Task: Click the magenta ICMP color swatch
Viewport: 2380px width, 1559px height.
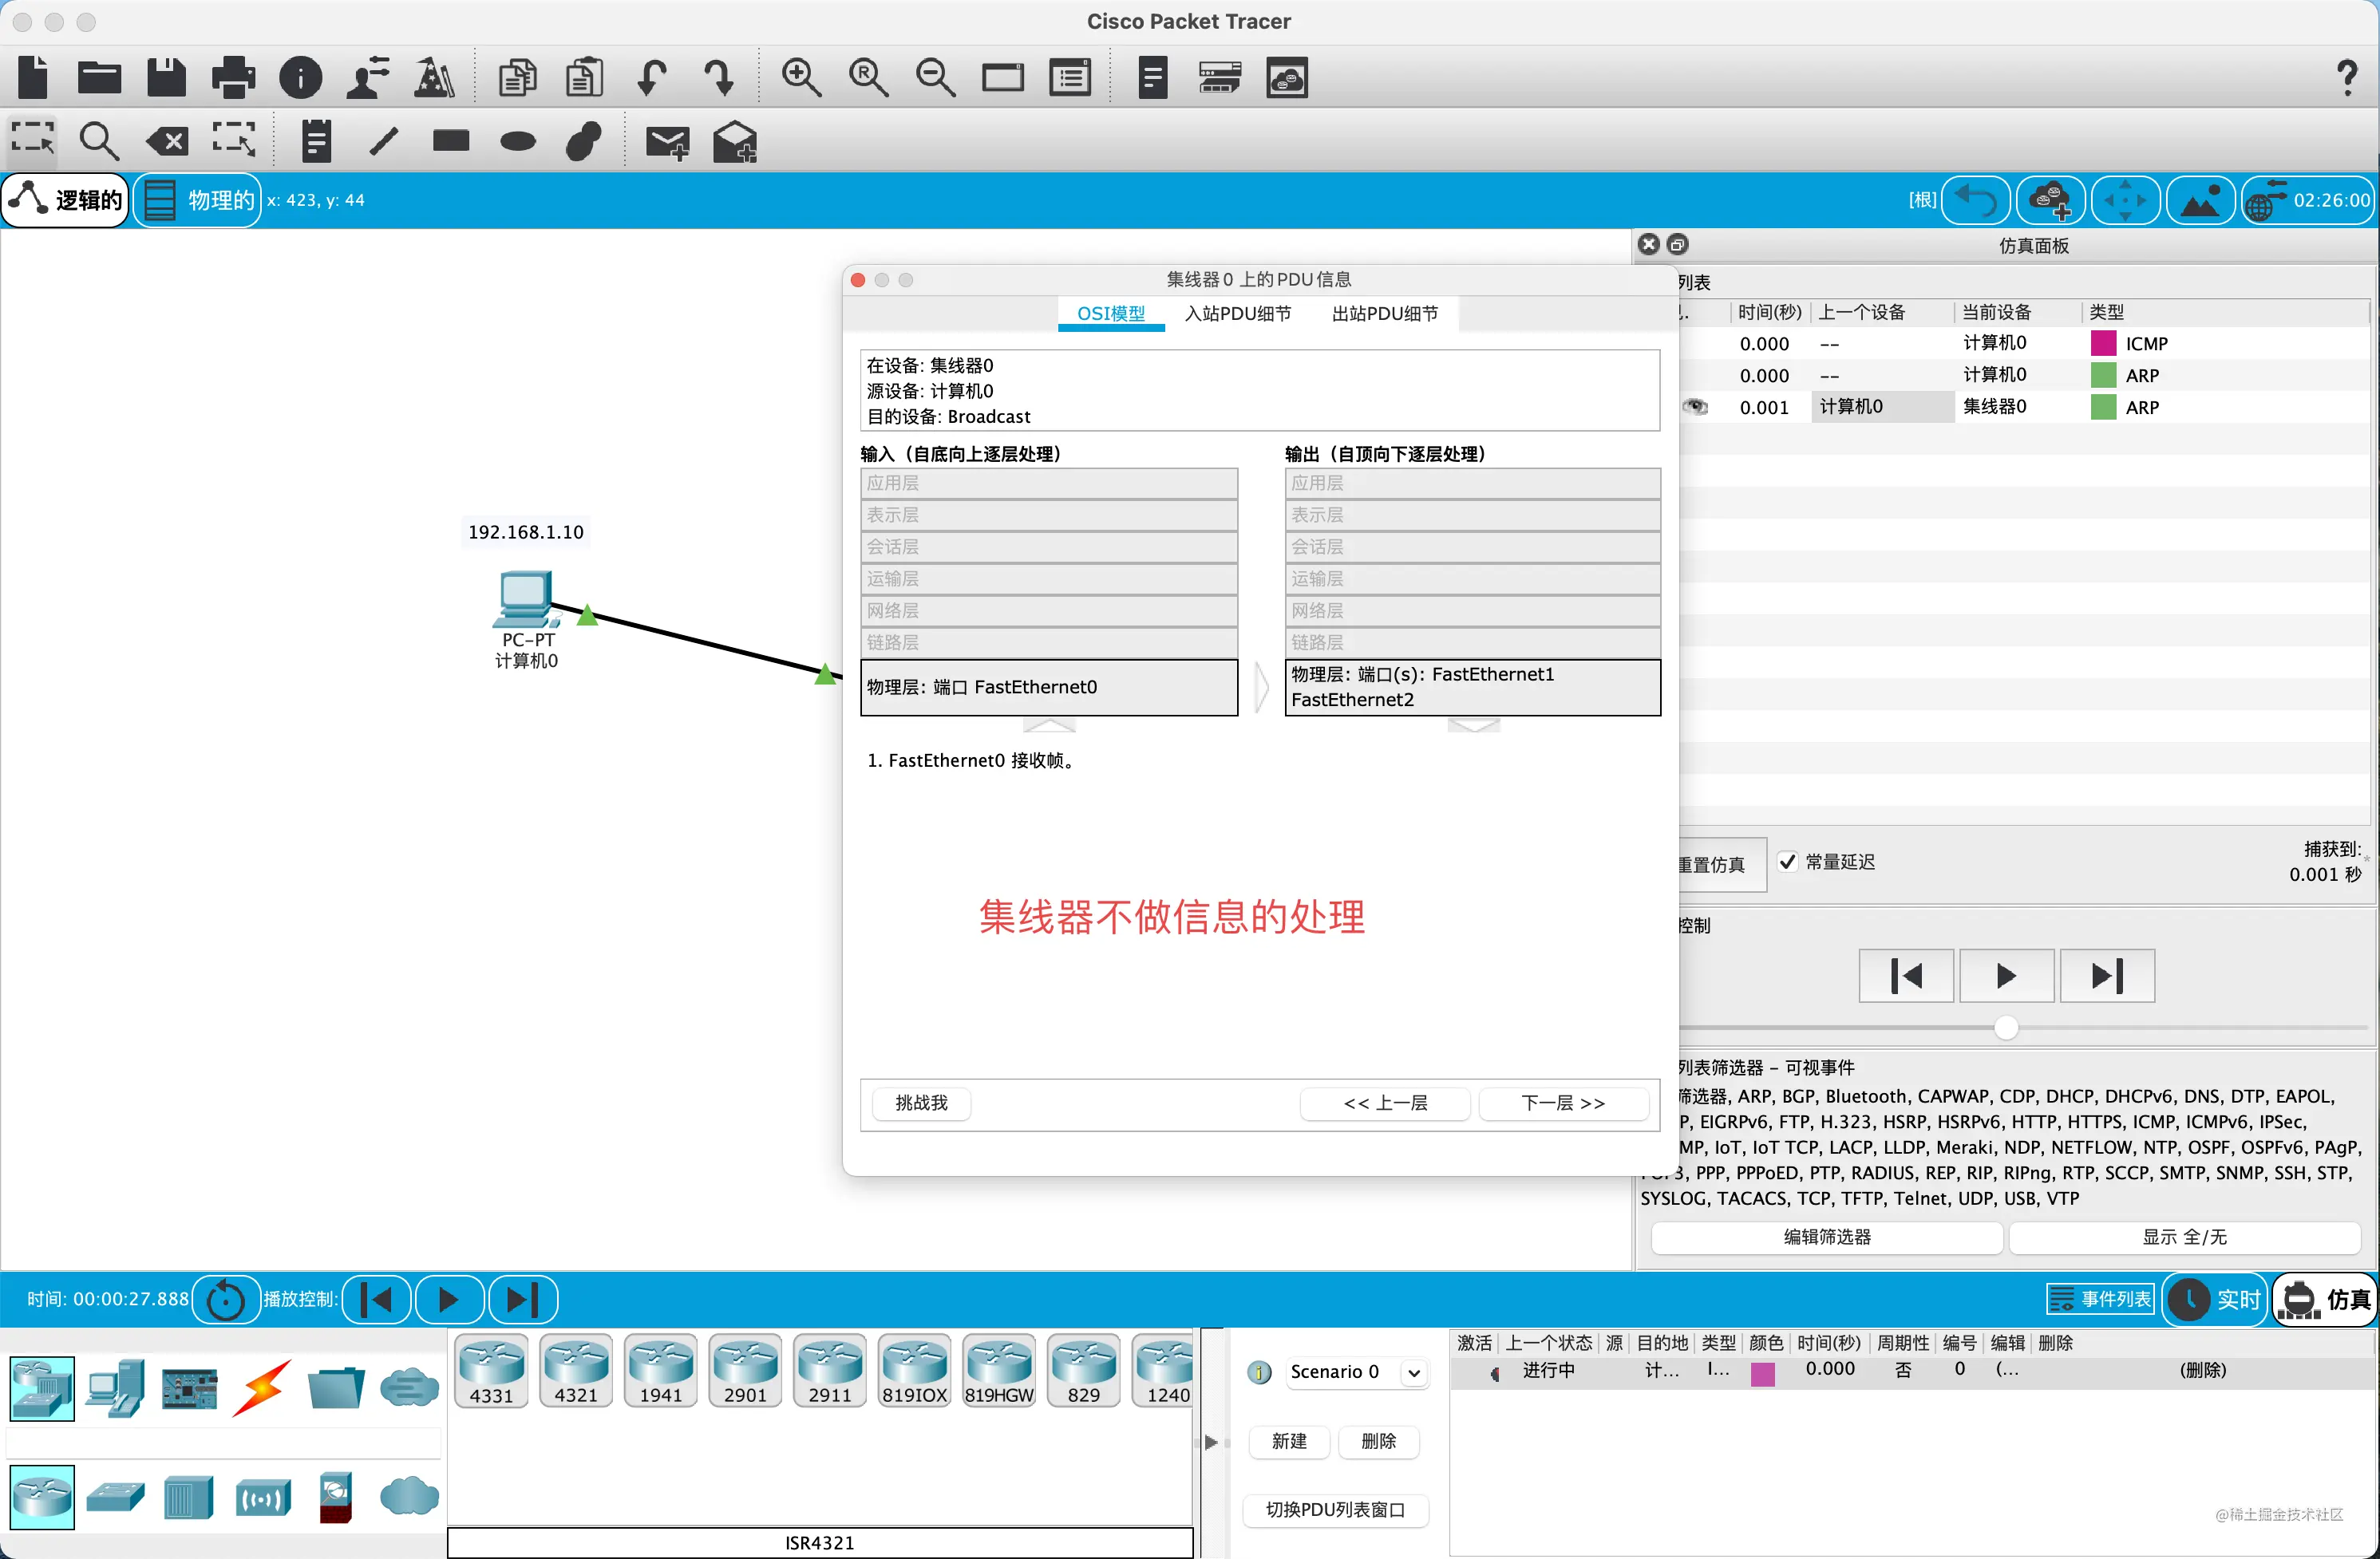Action: (2103, 343)
